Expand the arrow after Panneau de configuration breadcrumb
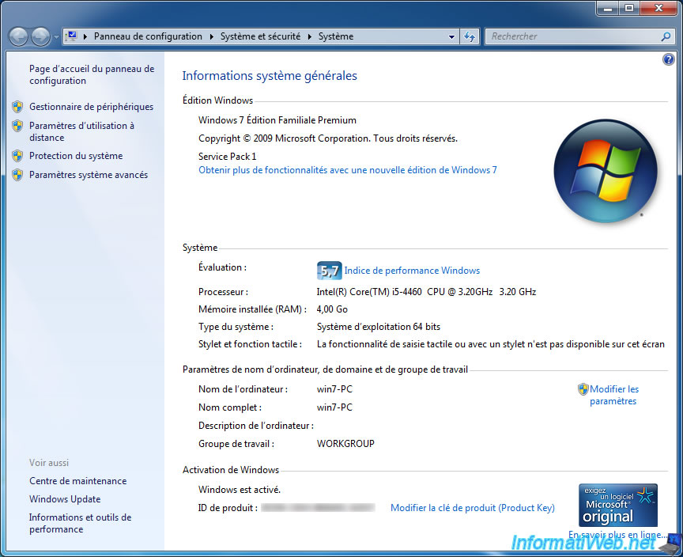 tap(210, 36)
